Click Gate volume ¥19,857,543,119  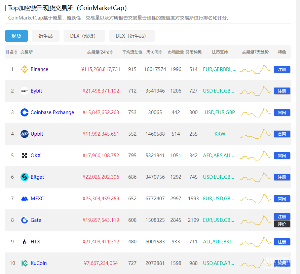[x=101, y=220]
